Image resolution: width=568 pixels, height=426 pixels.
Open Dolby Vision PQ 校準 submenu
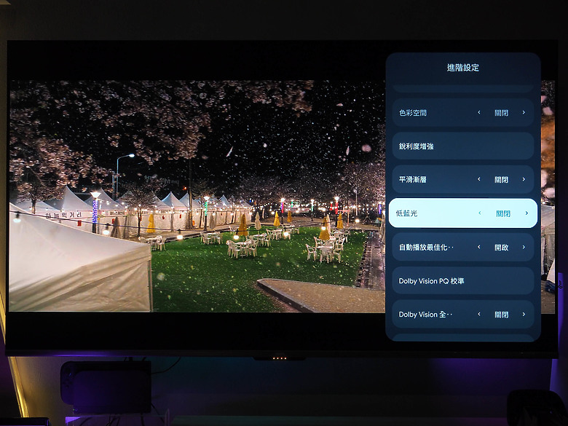(463, 281)
